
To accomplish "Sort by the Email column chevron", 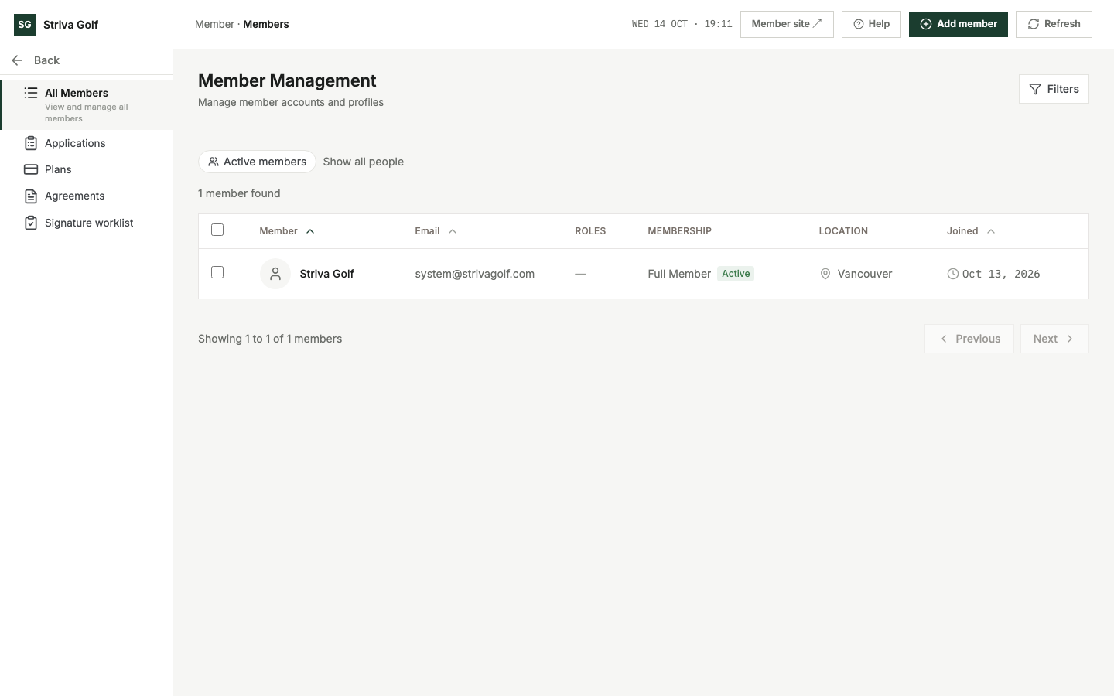I will pyautogui.click(x=453, y=231).
